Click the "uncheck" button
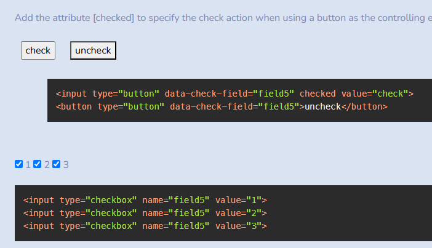432x248 pixels. pyautogui.click(x=93, y=50)
